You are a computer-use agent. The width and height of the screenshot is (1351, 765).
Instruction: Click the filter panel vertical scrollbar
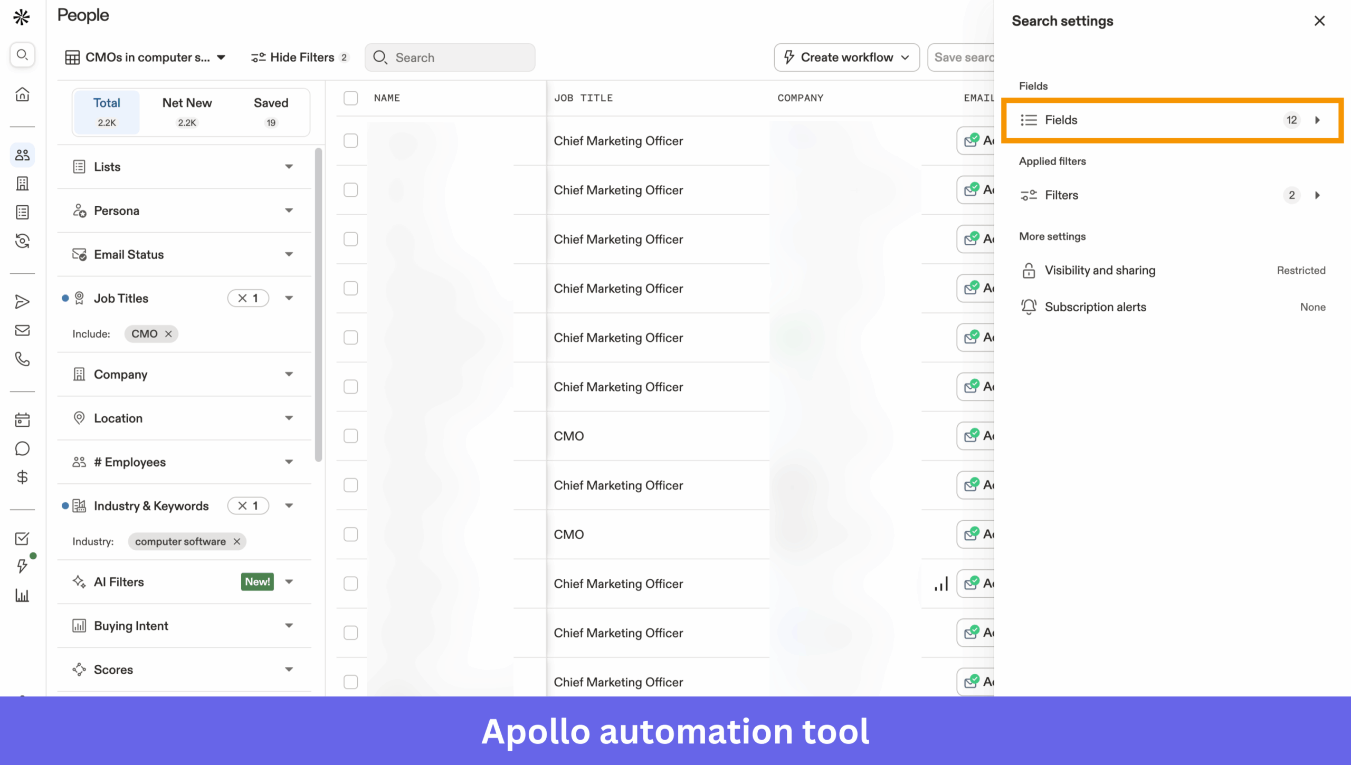point(318,304)
